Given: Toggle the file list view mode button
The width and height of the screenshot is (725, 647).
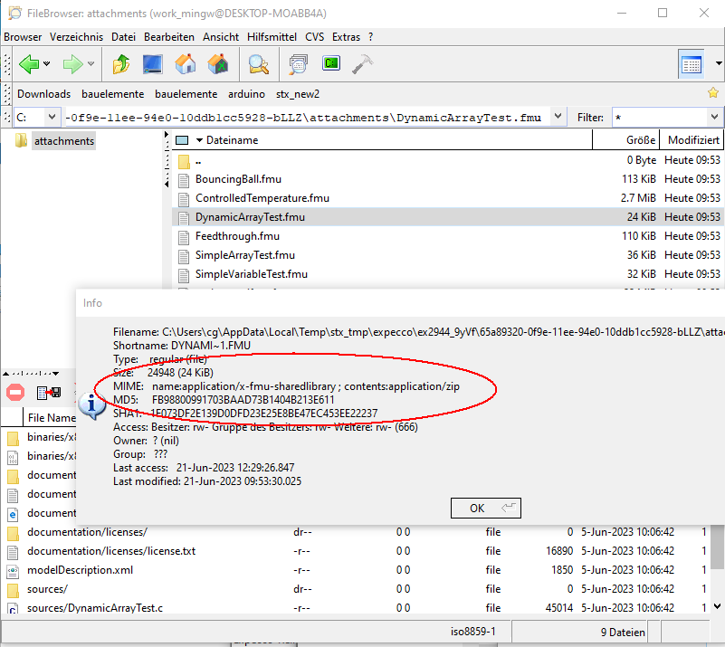Looking at the screenshot, I should coord(692,64).
